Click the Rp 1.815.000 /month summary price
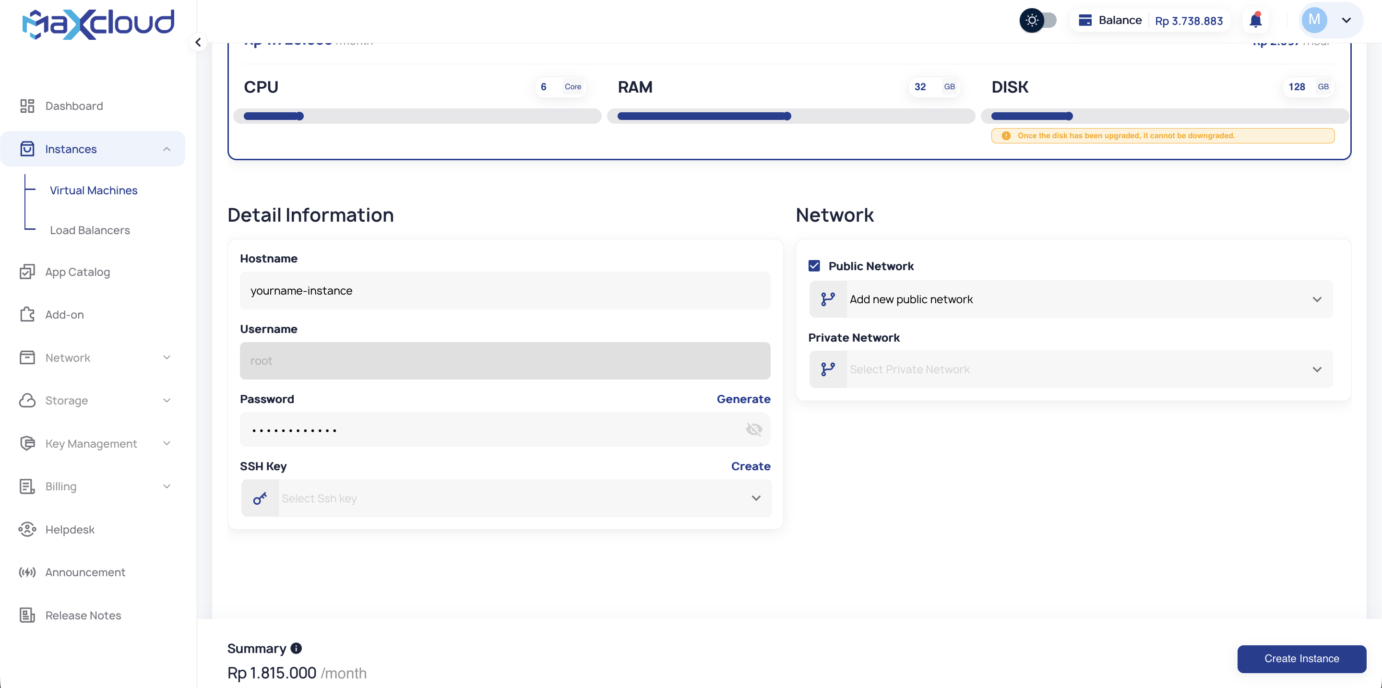 pyautogui.click(x=297, y=673)
